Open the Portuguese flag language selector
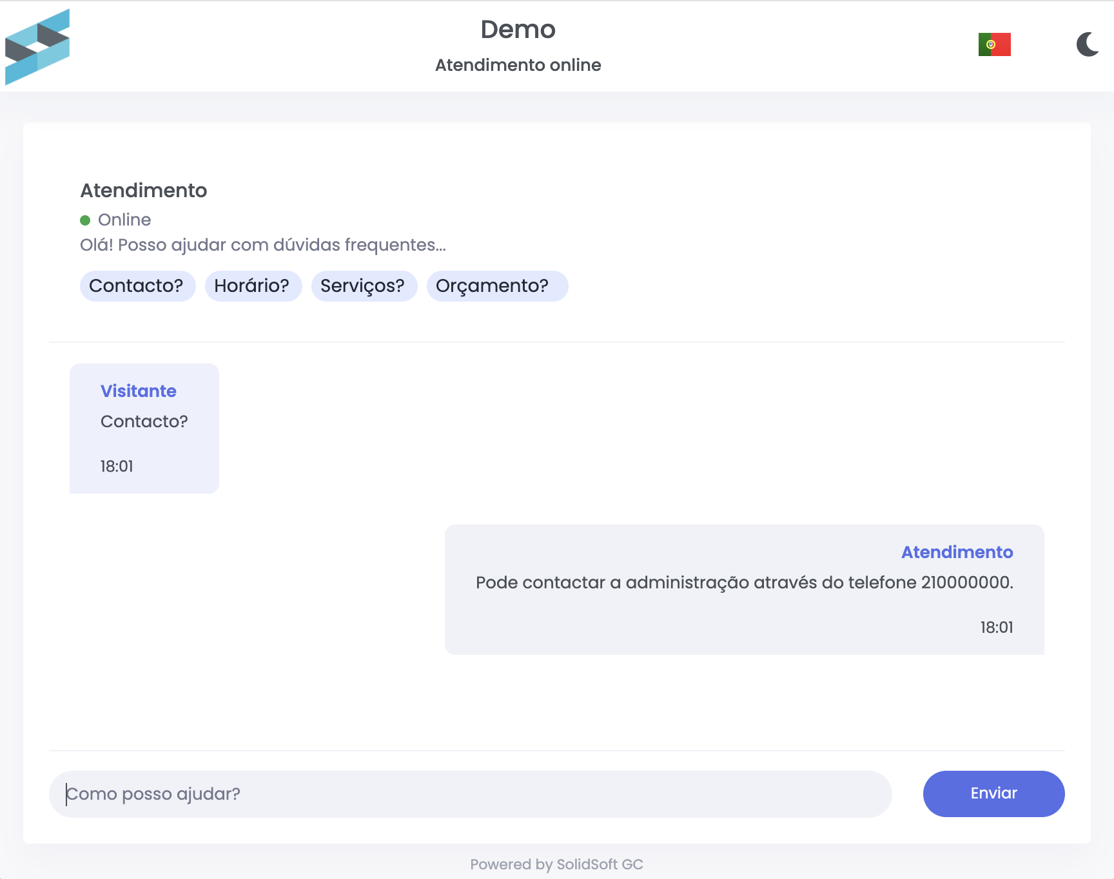Image resolution: width=1114 pixels, height=879 pixels. tap(994, 44)
